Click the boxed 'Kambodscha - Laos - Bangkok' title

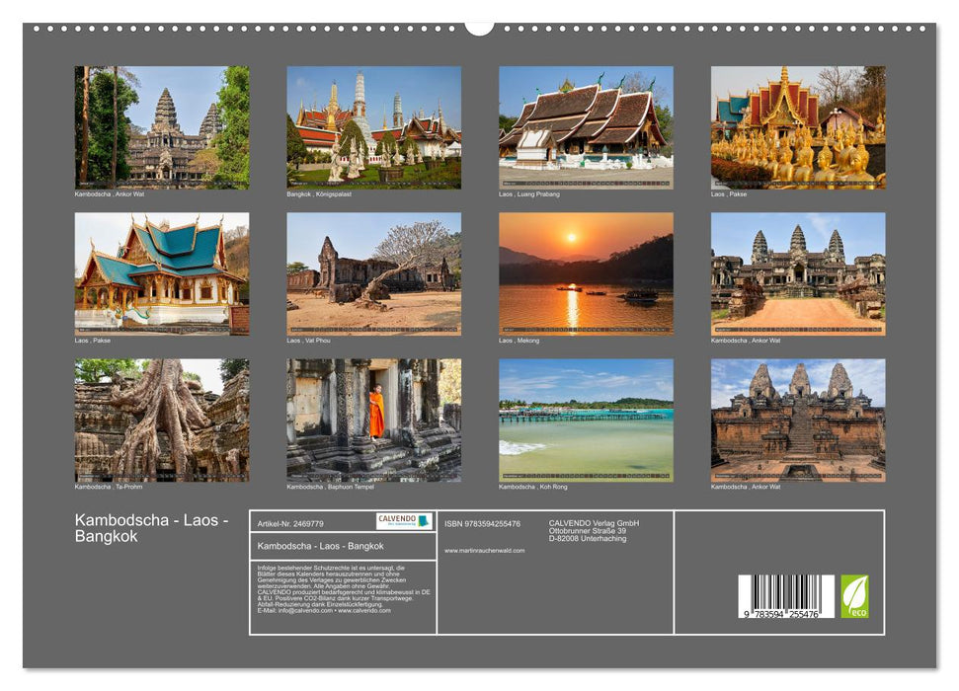click(320, 546)
